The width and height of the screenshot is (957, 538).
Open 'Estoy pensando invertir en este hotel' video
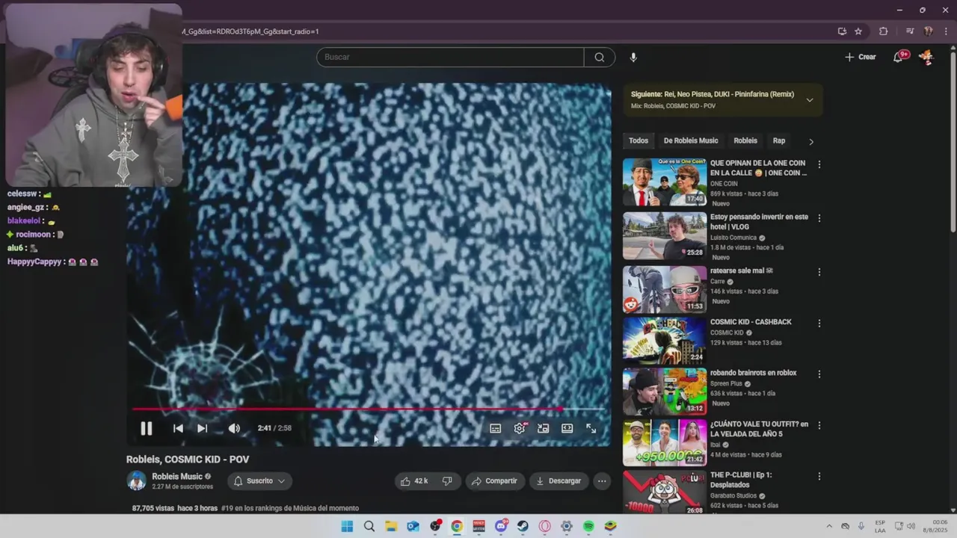click(665, 235)
